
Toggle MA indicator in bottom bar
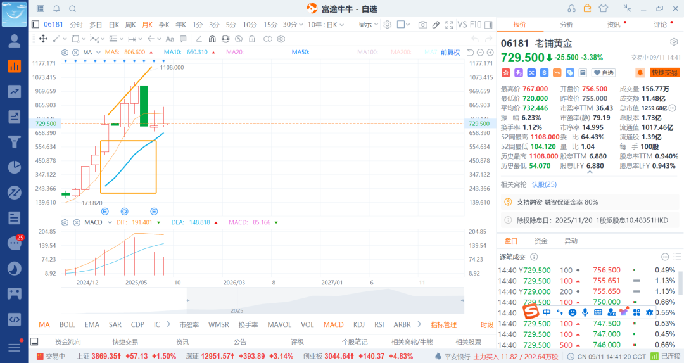click(44, 324)
